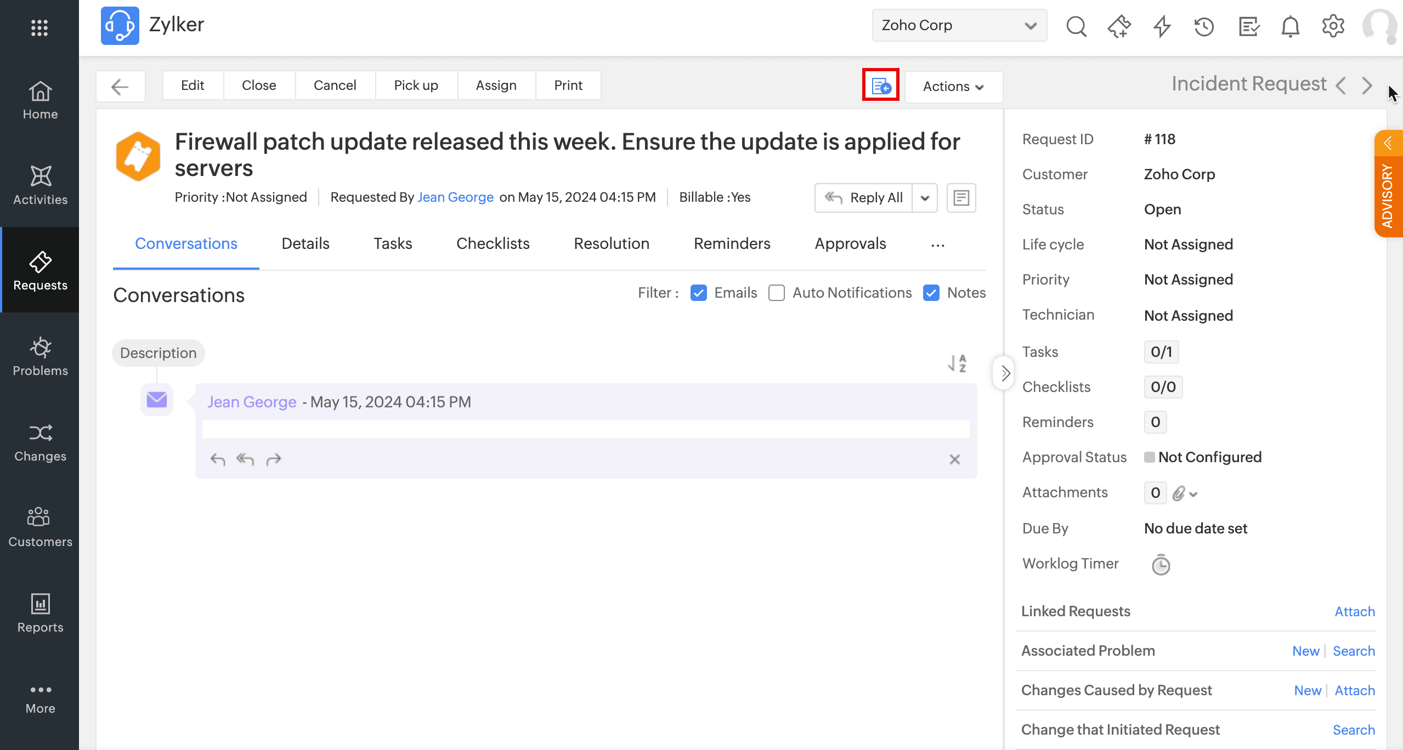1403x750 pixels.
Task: Open the recent history clock icon
Action: click(1204, 26)
